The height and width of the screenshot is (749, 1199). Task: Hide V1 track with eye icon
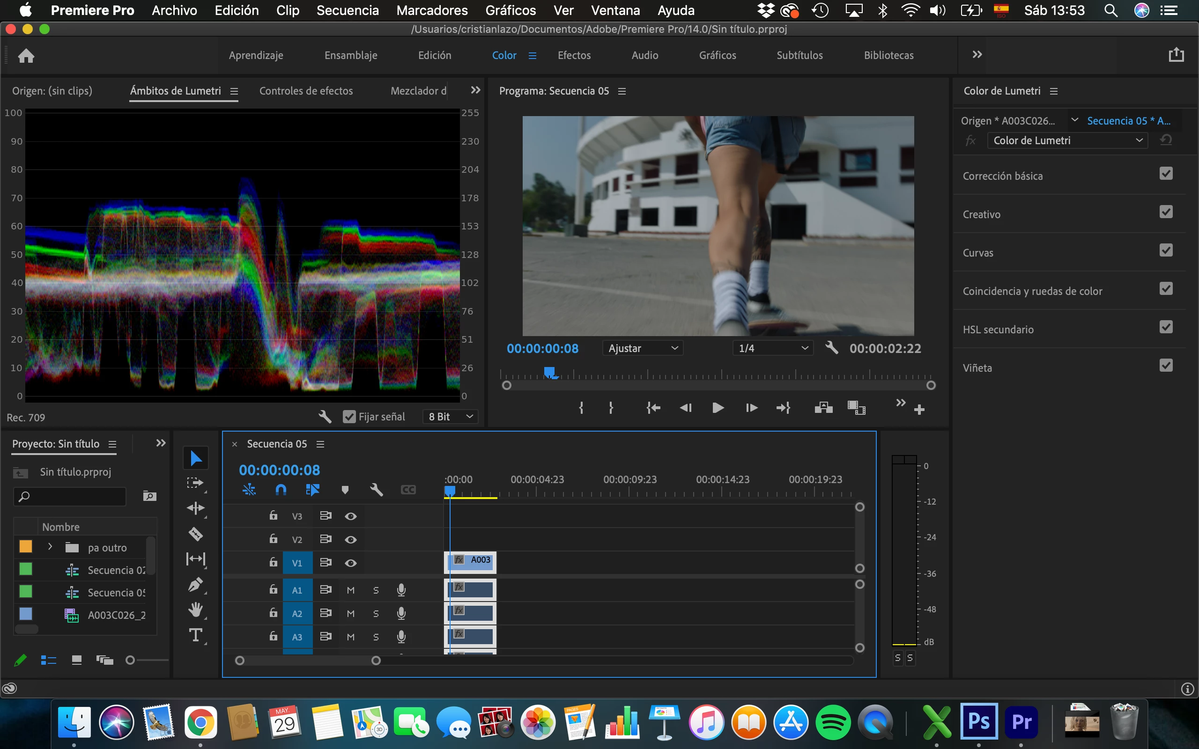point(351,563)
